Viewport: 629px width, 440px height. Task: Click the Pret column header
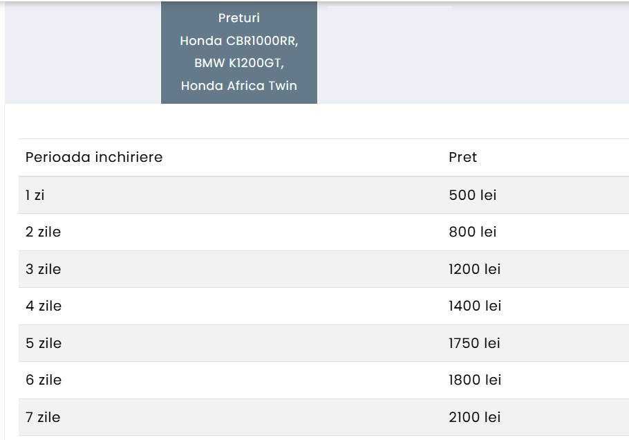[462, 157]
